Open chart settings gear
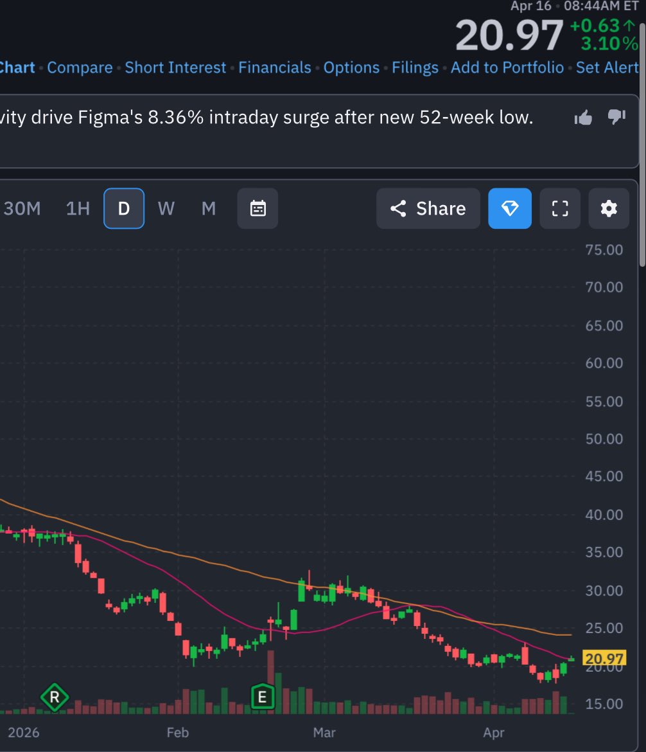 click(x=609, y=209)
